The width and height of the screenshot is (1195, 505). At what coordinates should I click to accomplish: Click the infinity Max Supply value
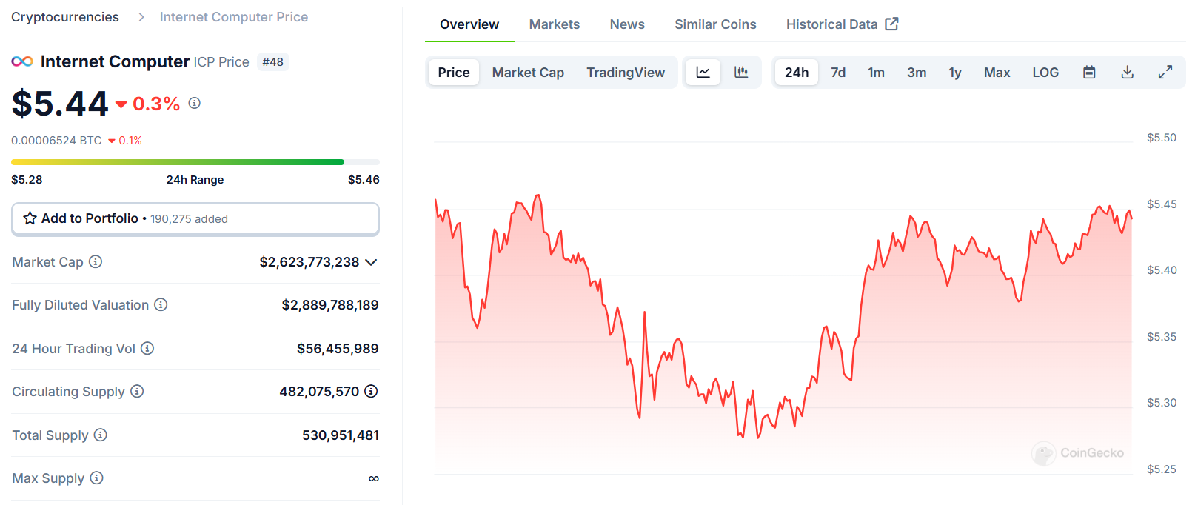[374, 478]
